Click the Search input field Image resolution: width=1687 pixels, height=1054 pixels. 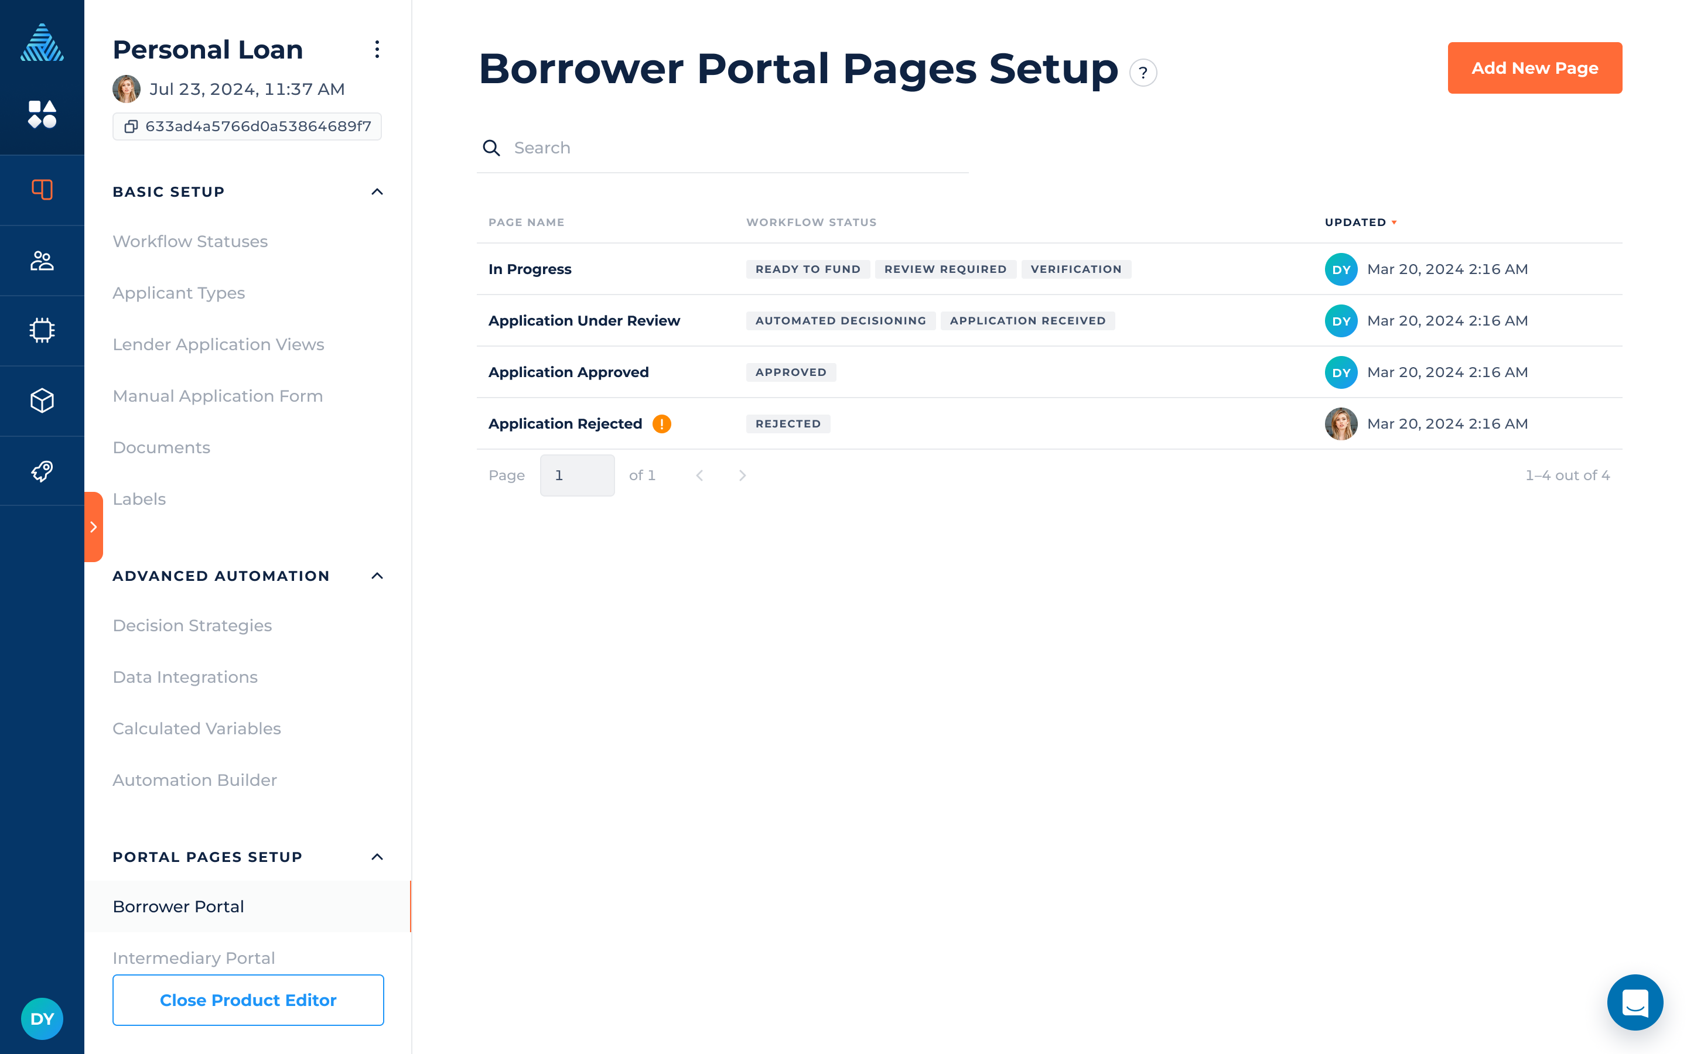732,148
